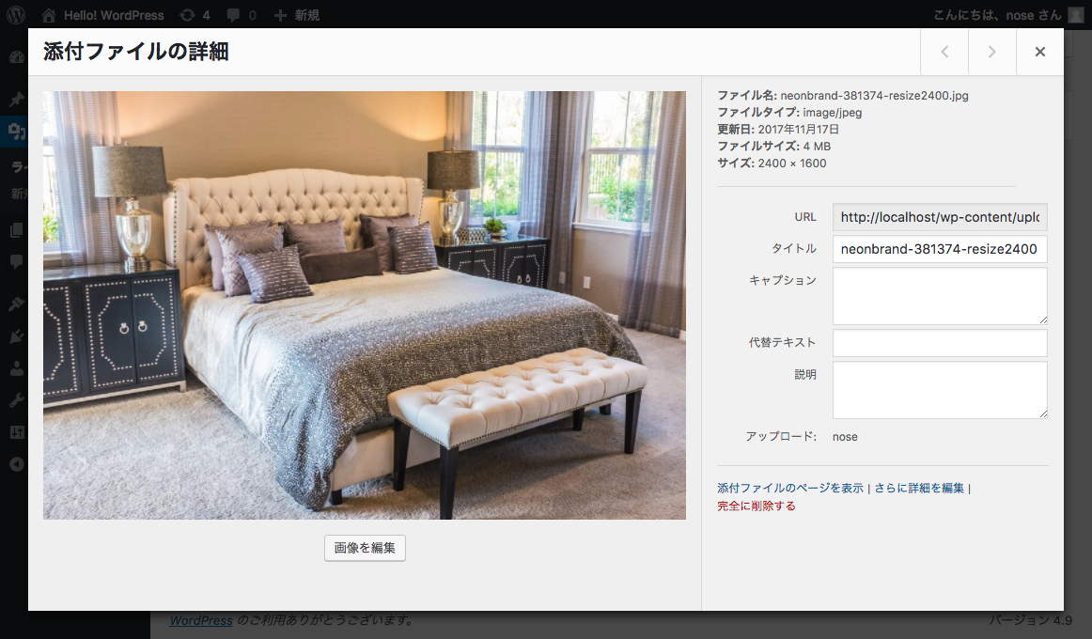Open the Tools wrench icon in sidebar
The width and height of the screenshot is (1092, 639).
click(17, 400)
